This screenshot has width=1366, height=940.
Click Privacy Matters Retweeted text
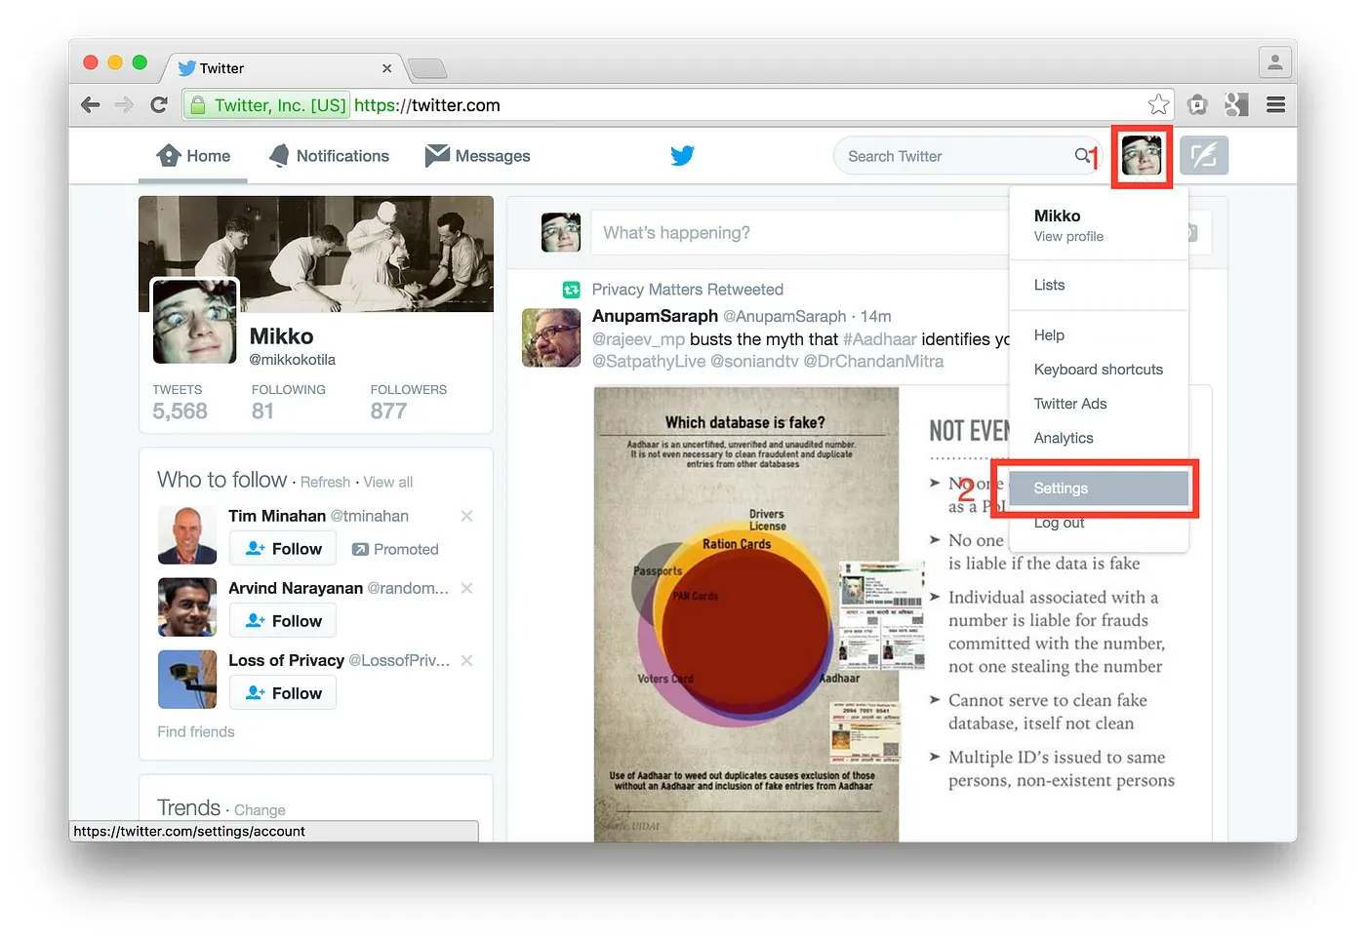pyautogui.click(x=687, y=290)
